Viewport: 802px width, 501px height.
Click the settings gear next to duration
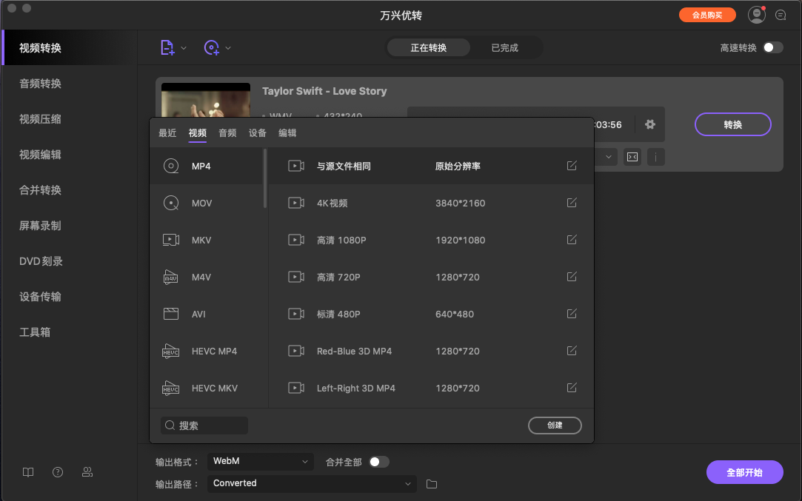[x=649, y=124]
